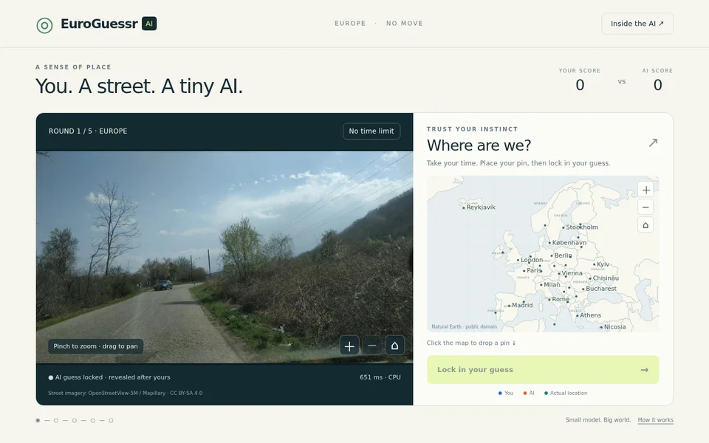Place a pin on Stockholm
Screen dimensions: 709x443
pos(564,227)
